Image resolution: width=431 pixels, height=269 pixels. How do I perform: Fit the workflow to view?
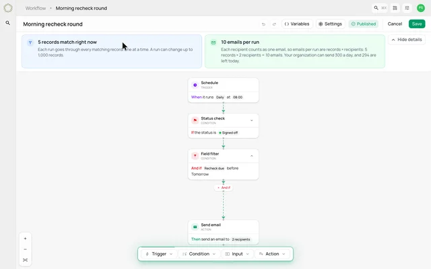(x=26, y=260)
